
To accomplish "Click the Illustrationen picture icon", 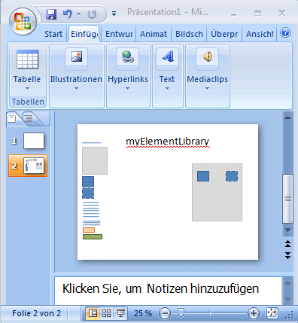I will (77, 56).
